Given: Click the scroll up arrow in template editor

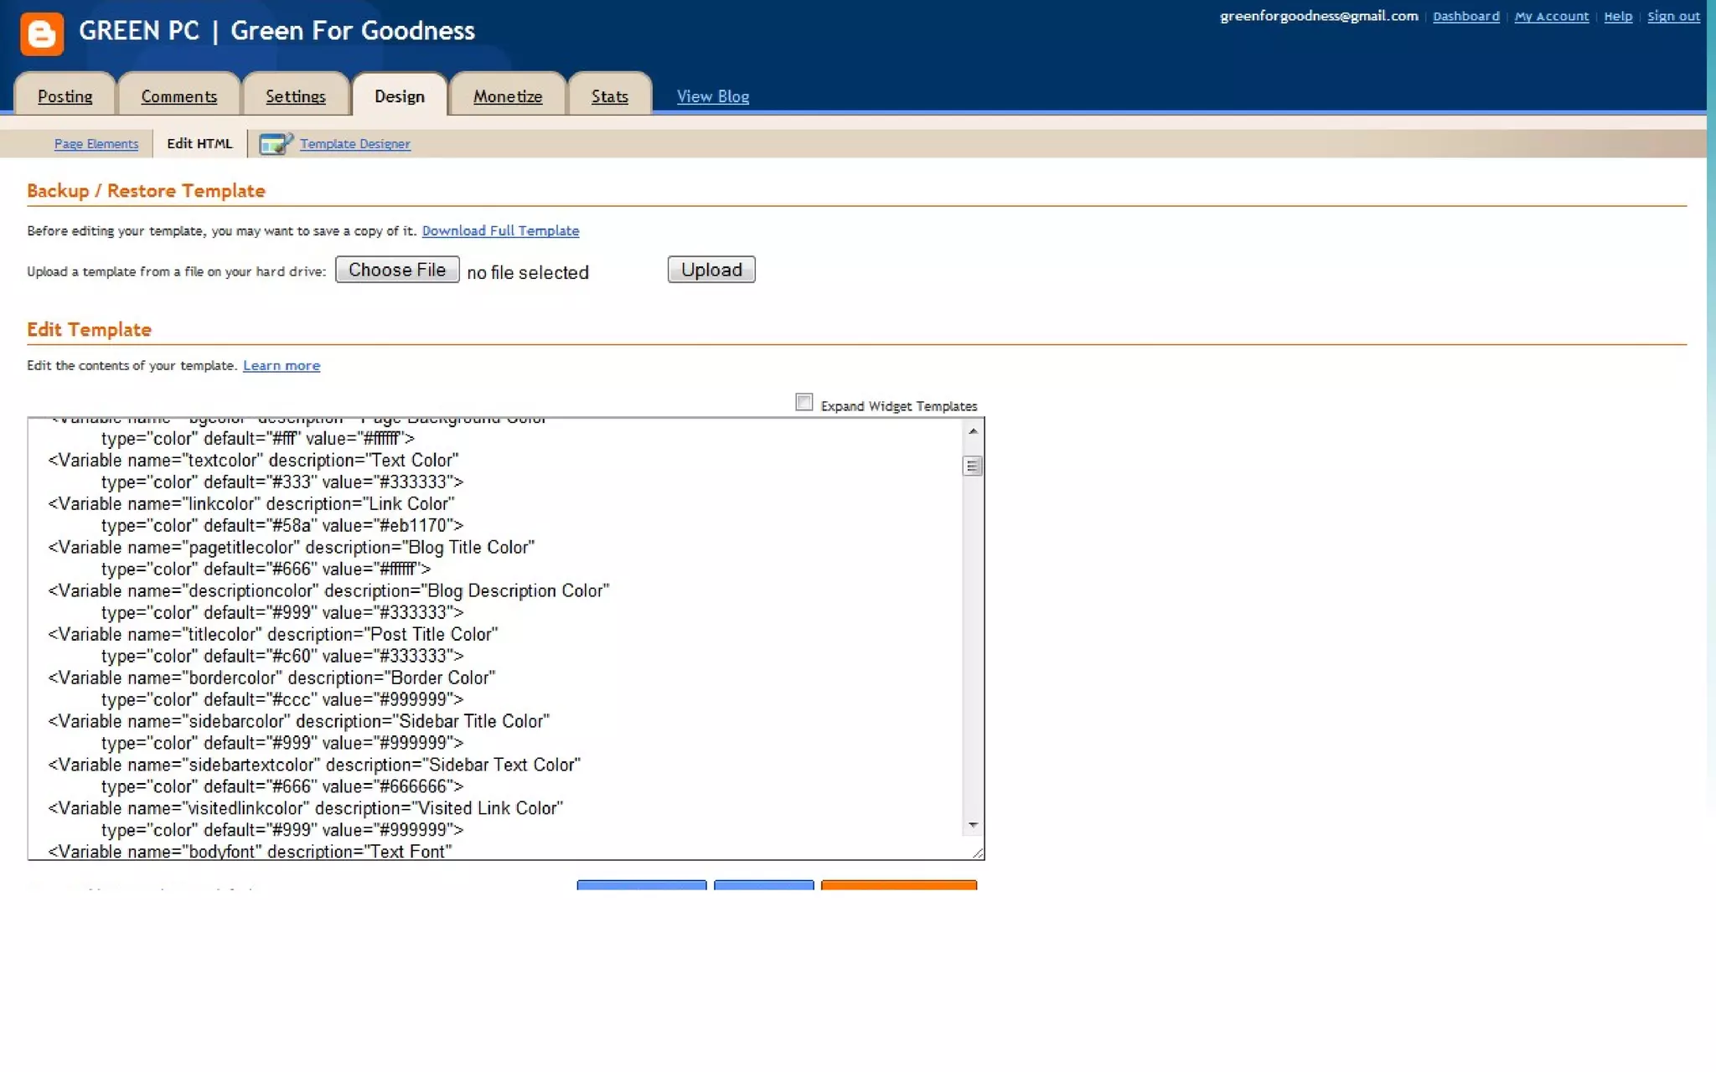Looking at the screenshot, I should (x=973, y=431).
